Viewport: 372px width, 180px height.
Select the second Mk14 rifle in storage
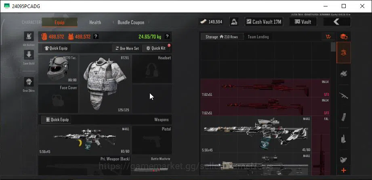pyautogui.click(x=265, y=106)
